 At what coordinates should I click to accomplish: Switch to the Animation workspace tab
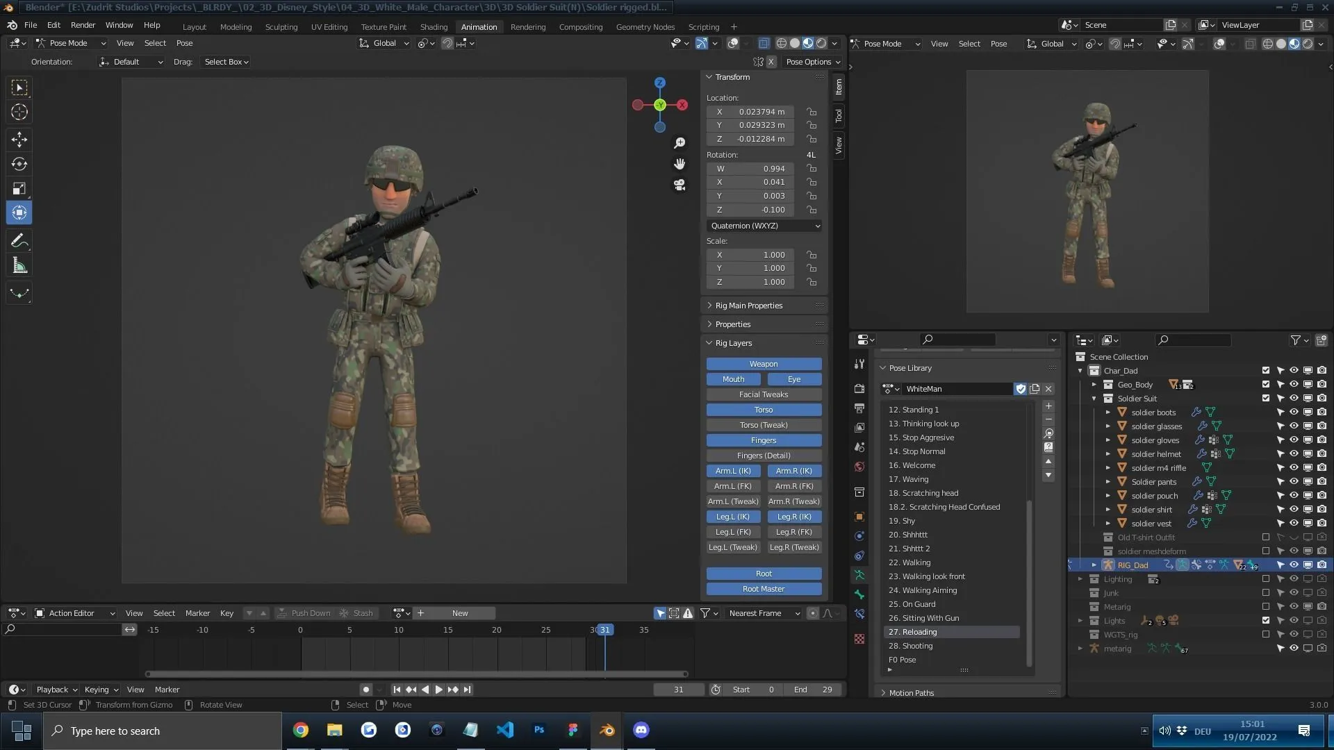[479, 26]
